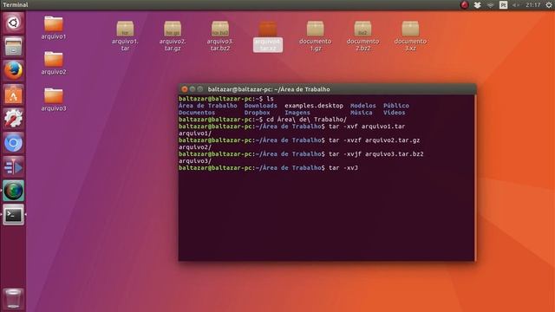555x312 pixels.
Task: Select documento1.gz file on desktop
Action: [x=315, y=36]
